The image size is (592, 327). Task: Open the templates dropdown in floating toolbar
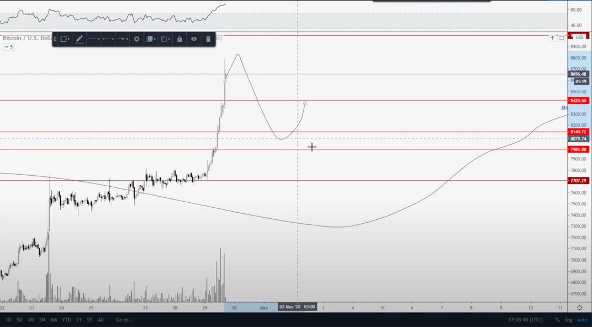point(65,39)
